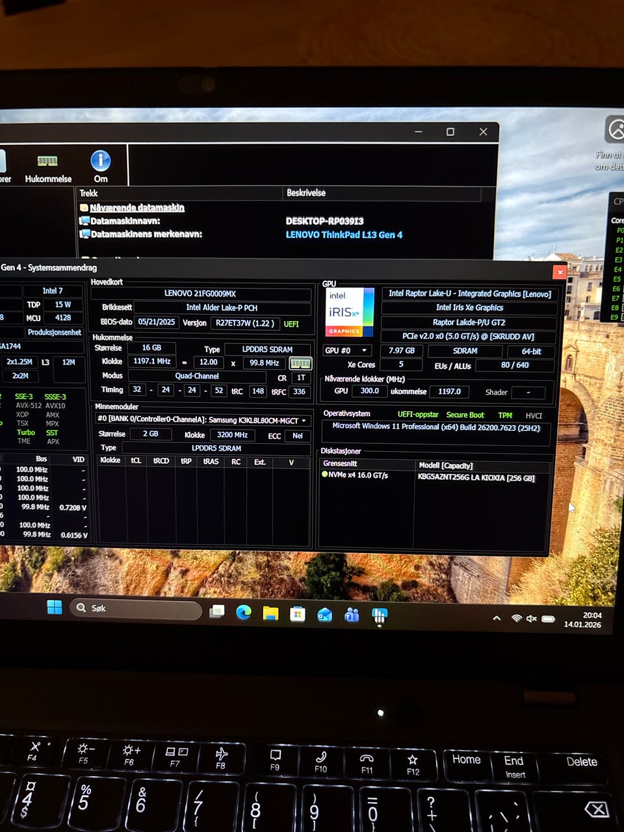This screenshot has height=832, width=624.
Task: Click the memory size 16 GB field
Action: point(151,348)
